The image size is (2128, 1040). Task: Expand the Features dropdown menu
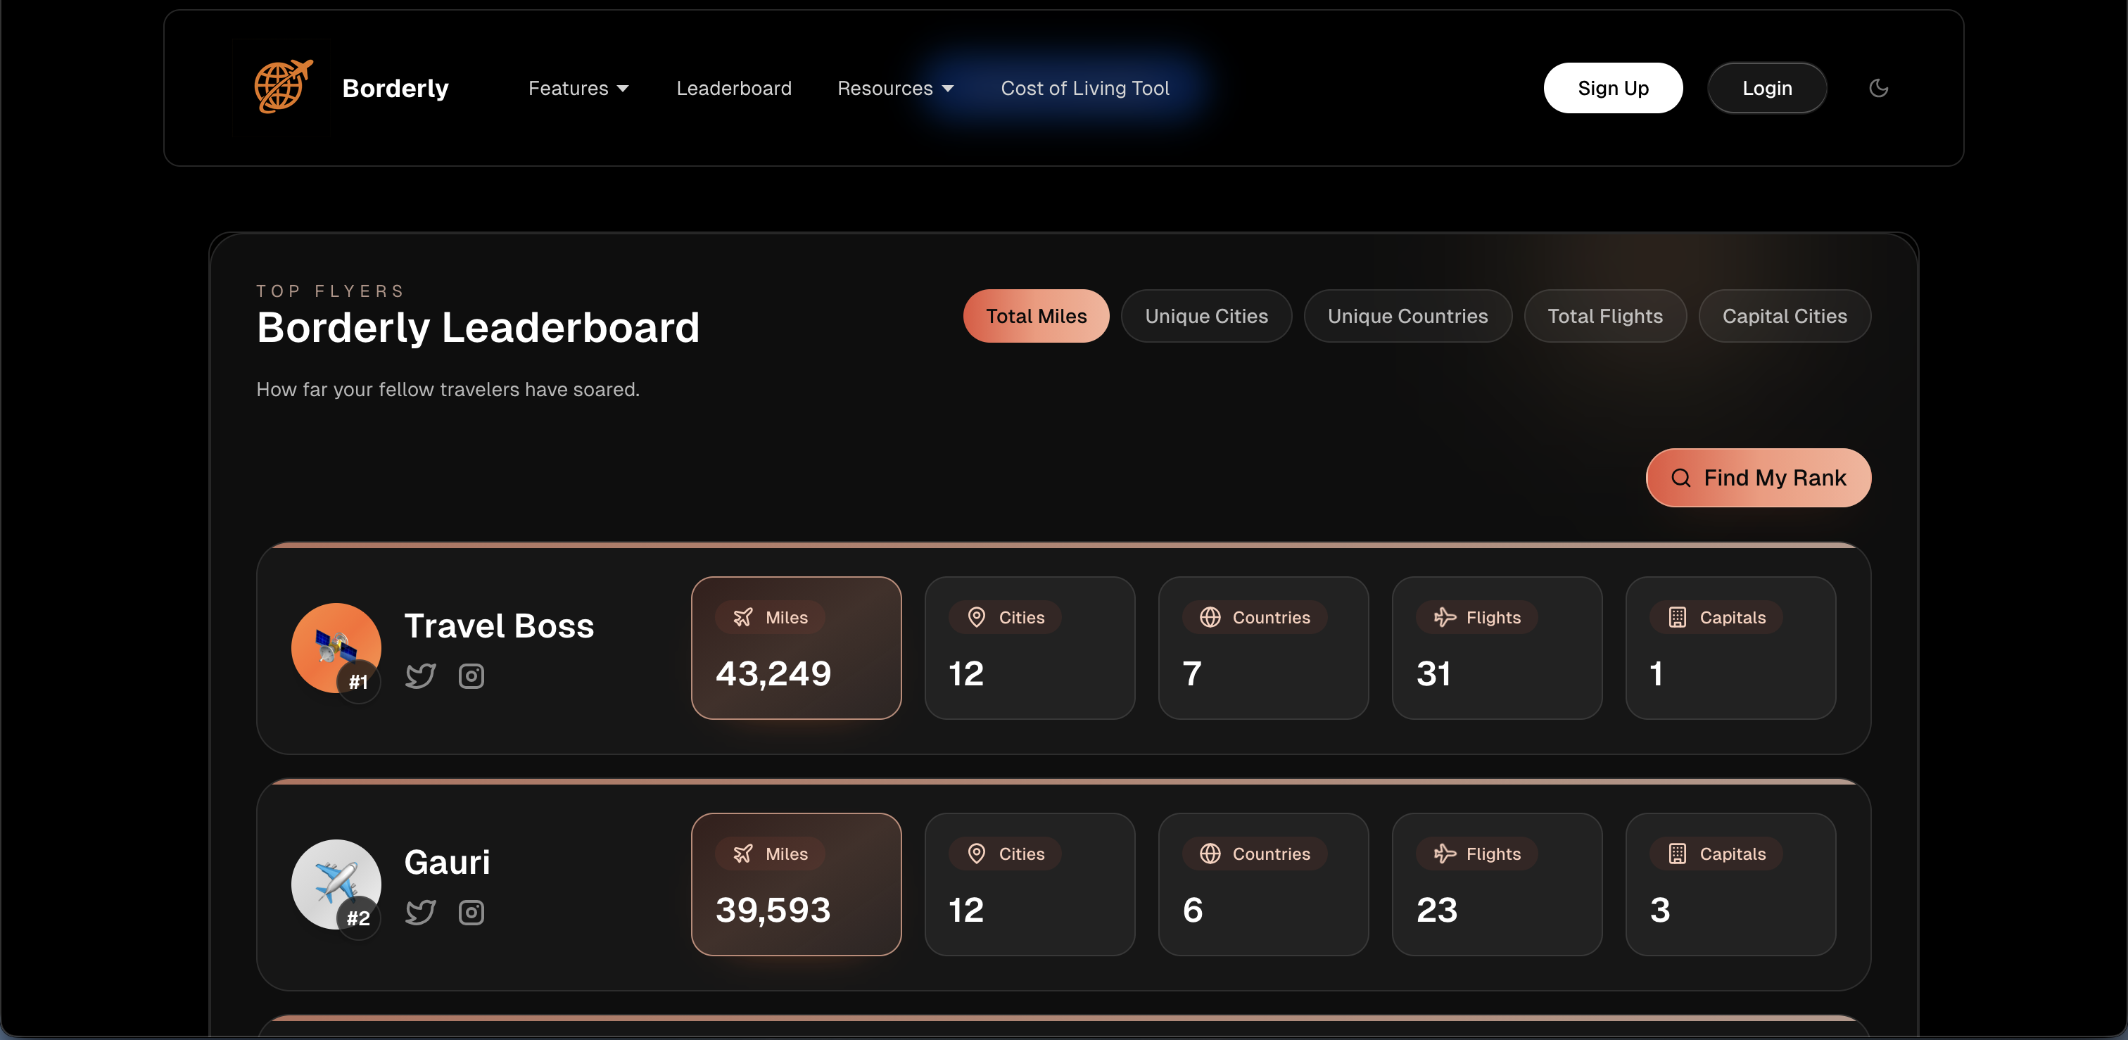coord(578,87)
